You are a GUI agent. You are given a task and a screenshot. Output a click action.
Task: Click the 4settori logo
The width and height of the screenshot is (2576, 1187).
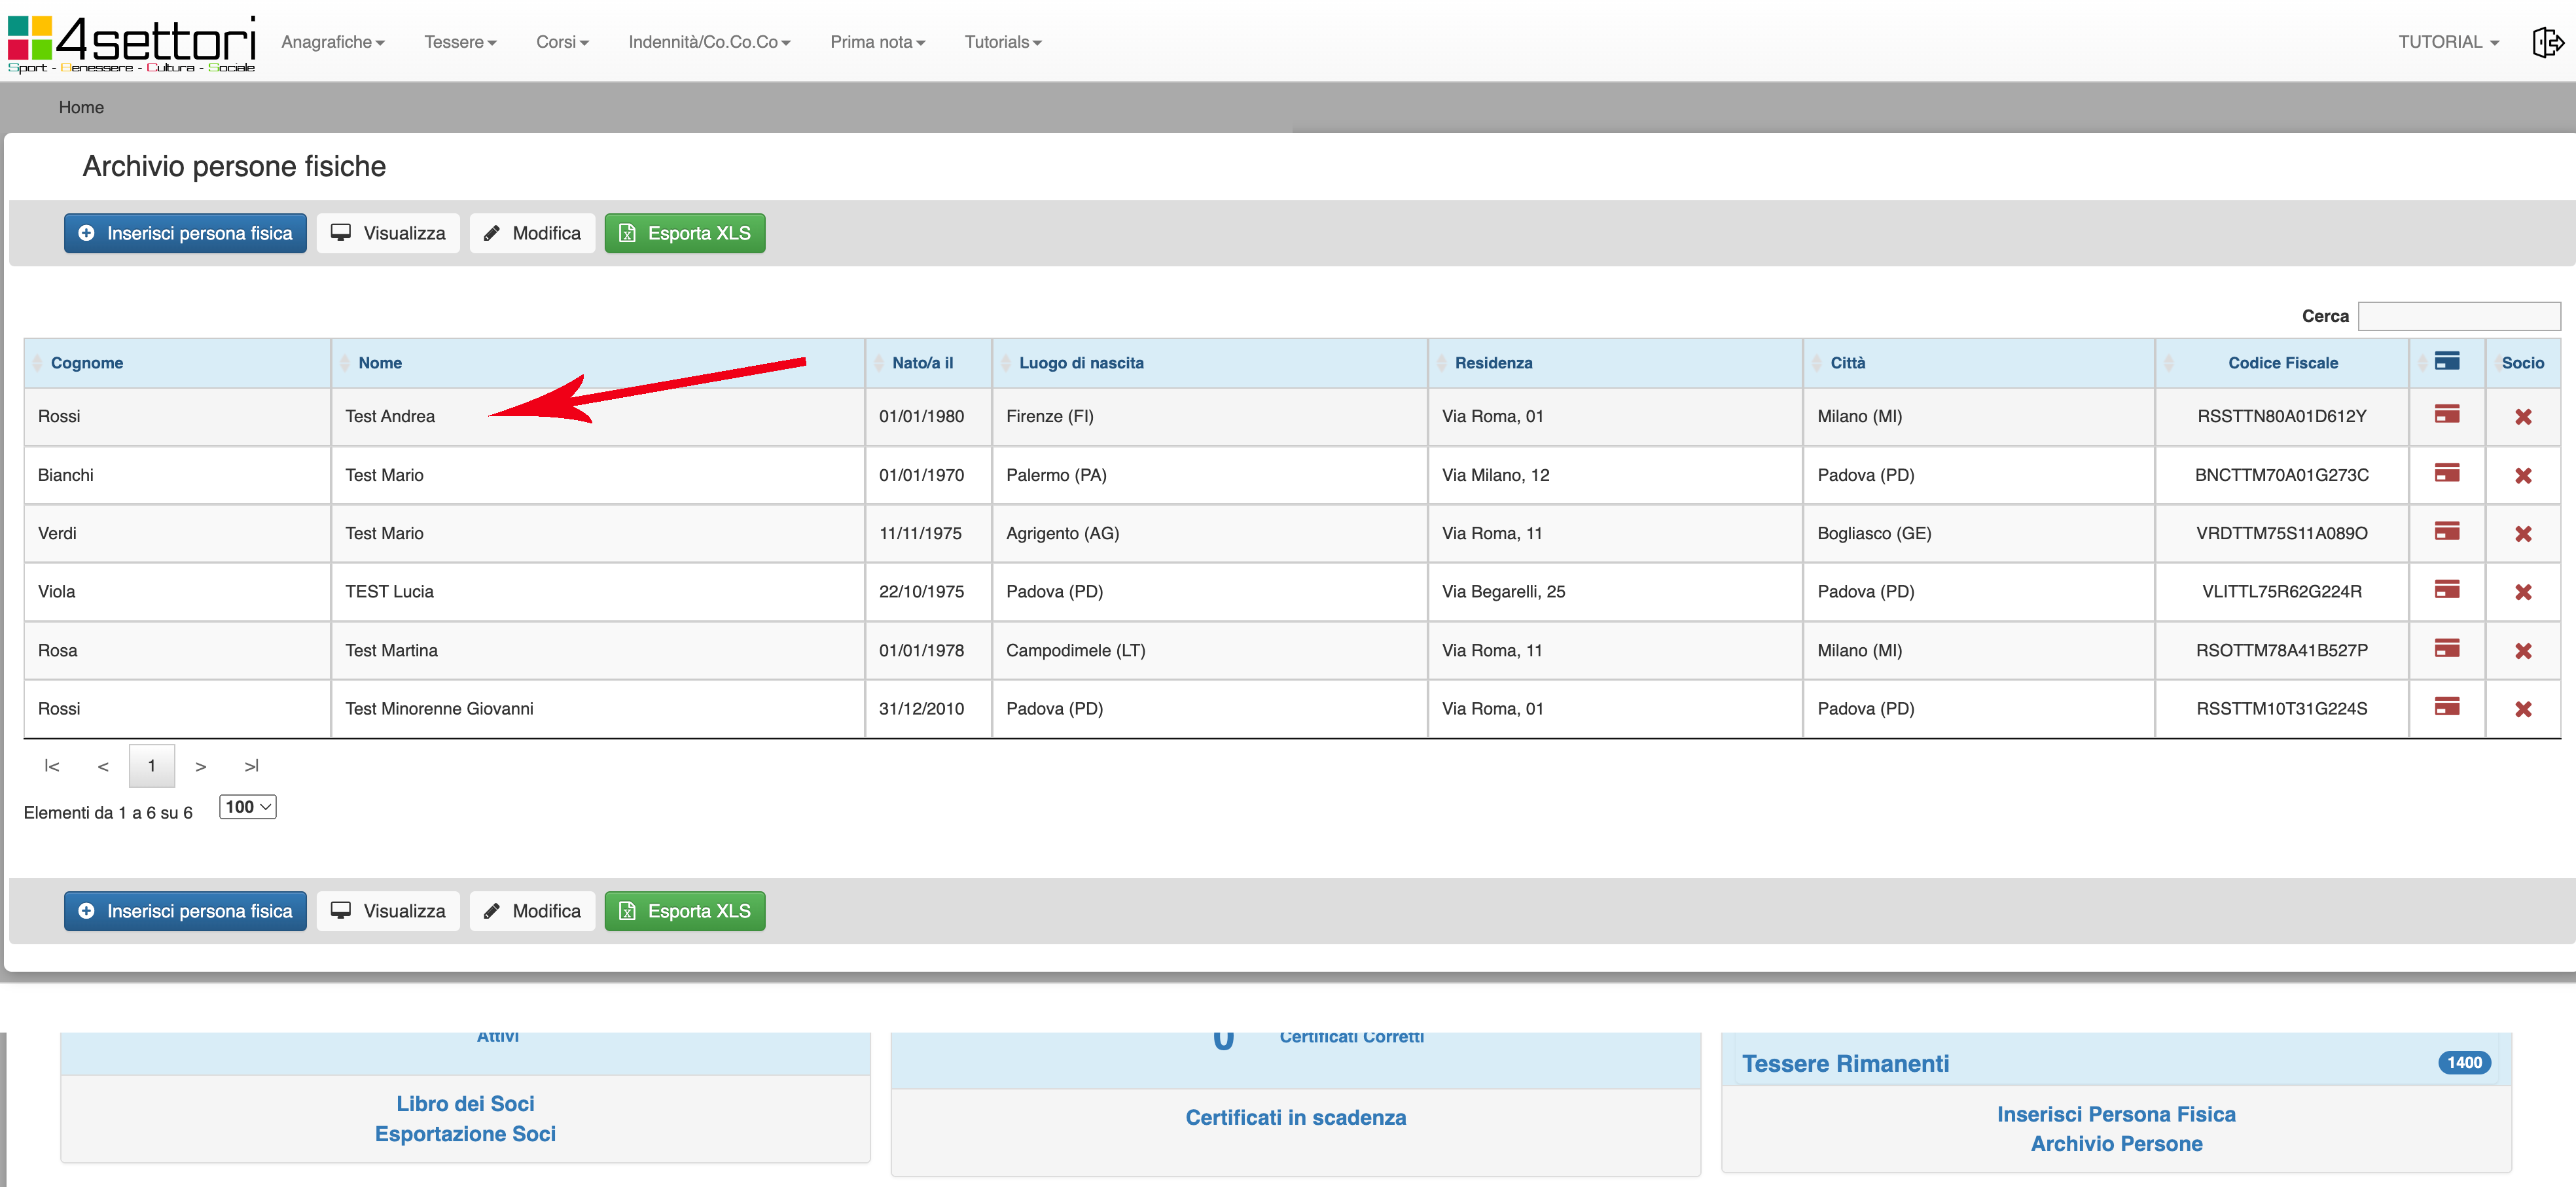(x=132, y=43)
